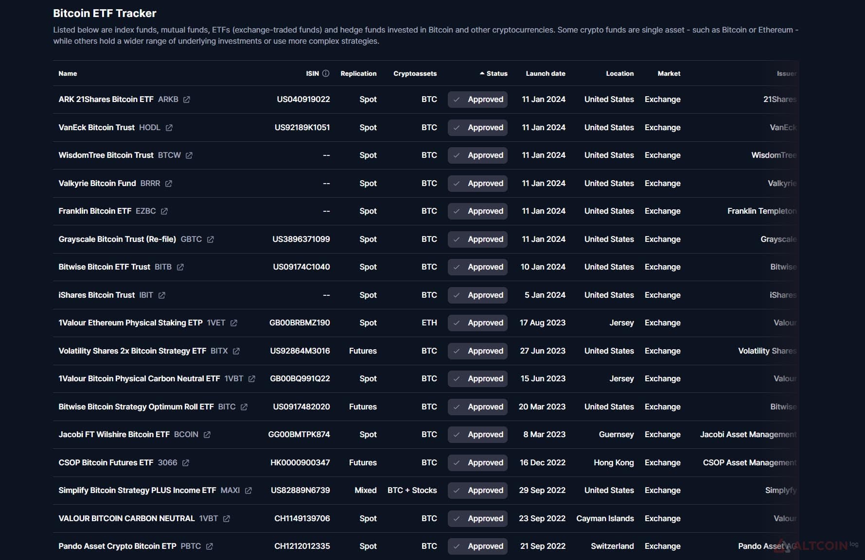
Task: Open external link icon for Franklin EZBC
Action: click(x=164, y=211)
